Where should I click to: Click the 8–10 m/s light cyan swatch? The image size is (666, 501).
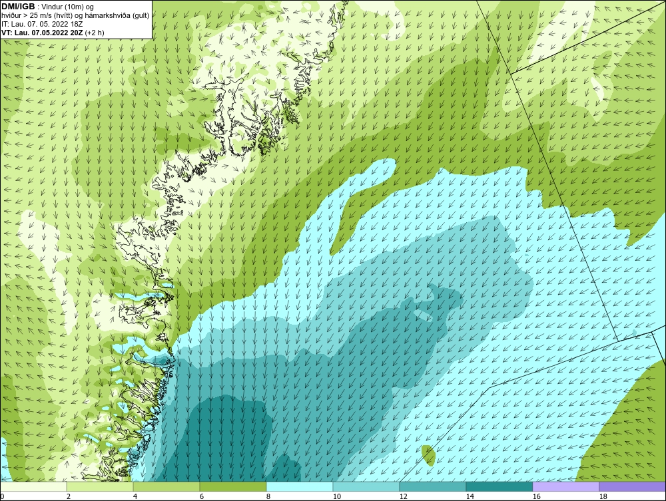[300, 486]
